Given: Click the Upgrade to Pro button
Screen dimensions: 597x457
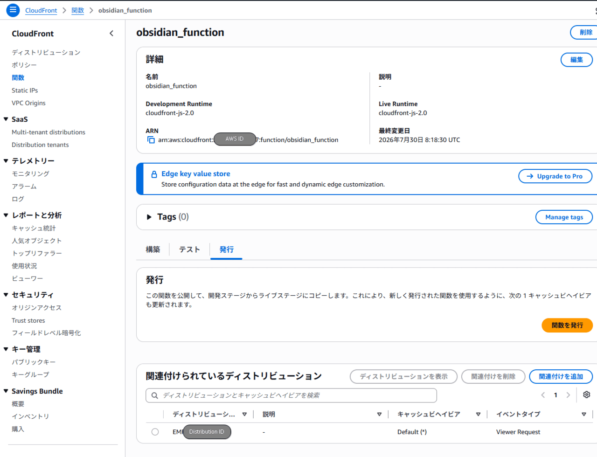Looking at the screenshot, I should point(555,176).
